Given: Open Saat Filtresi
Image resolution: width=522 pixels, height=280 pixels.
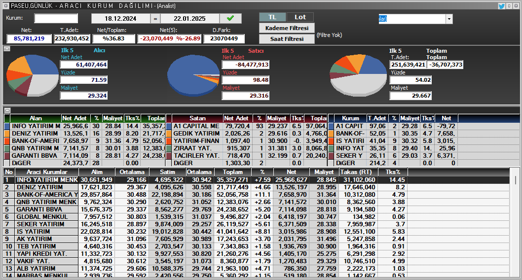Looking at the screenshot, I should click(287, 39).
